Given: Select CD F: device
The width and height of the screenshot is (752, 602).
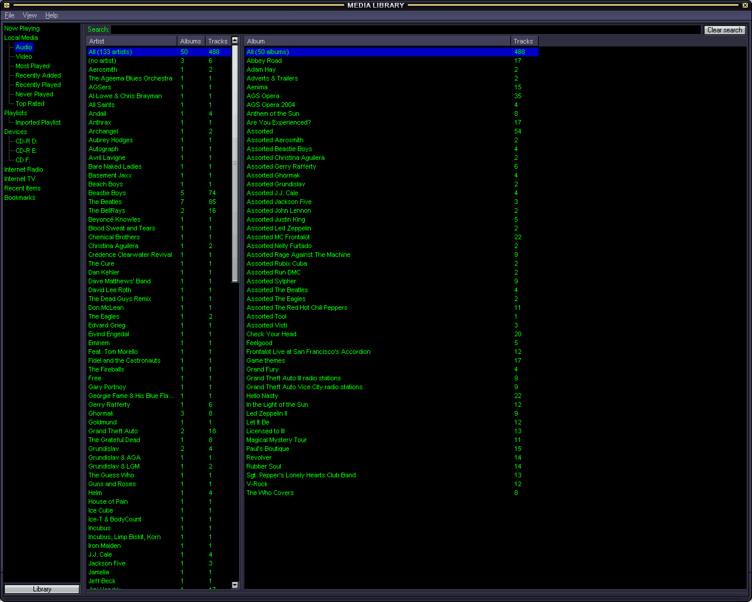Looking at the screenshot, I should coord(23,160).
